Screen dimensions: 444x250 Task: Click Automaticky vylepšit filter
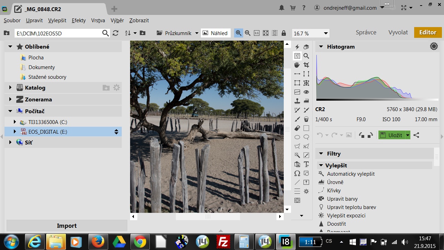click(x=351, y=174)
